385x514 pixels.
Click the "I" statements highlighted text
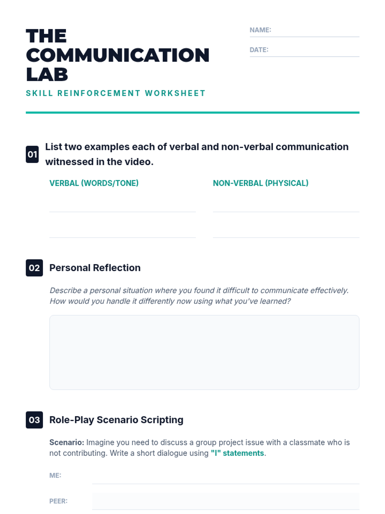click(237, 453)
